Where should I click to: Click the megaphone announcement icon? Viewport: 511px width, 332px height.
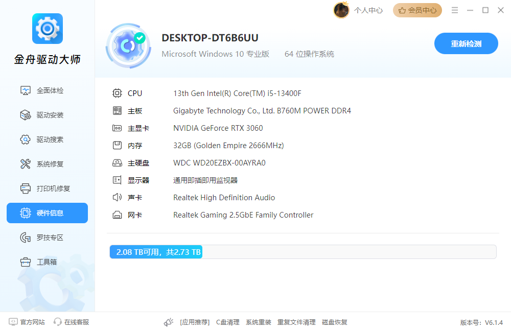pyautogui.click(x=169, y=322)
